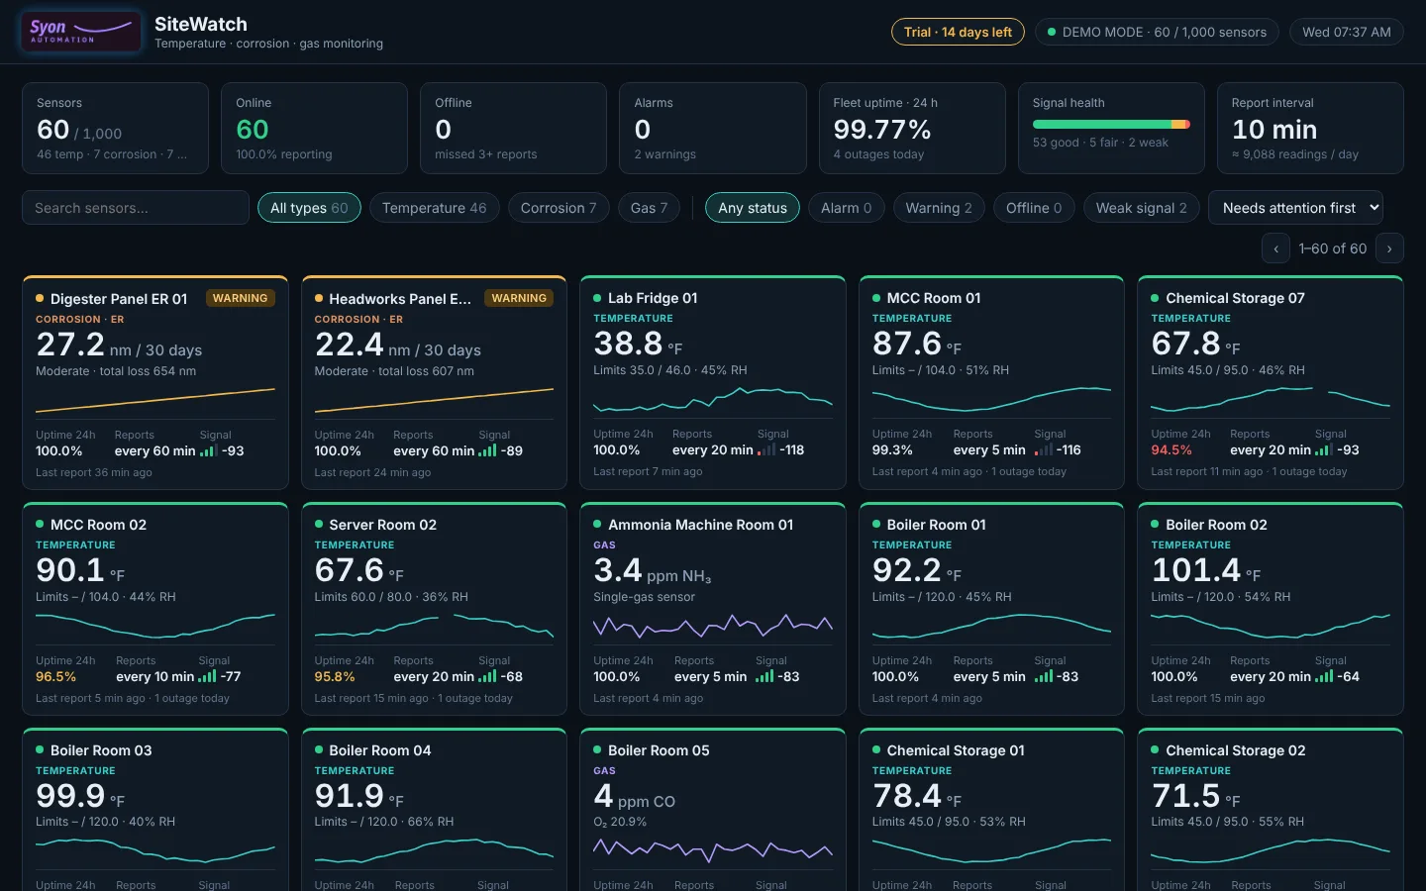Click the Search sensors input field
The image size is (1426, 891).
136,208
